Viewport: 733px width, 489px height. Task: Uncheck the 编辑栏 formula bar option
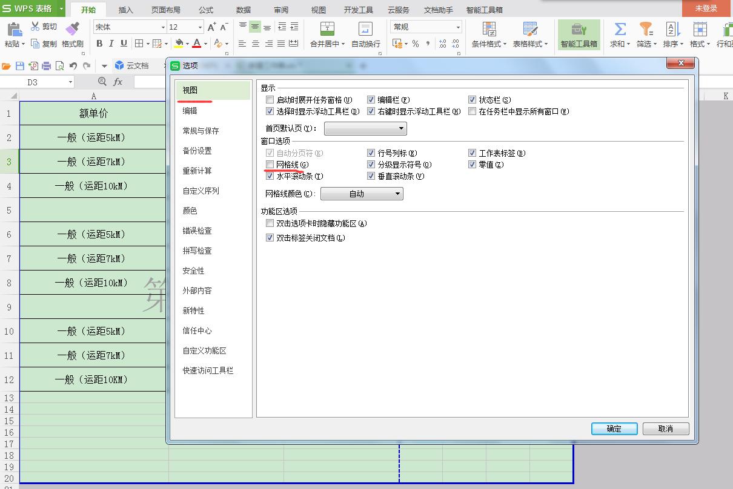(371, 99)
